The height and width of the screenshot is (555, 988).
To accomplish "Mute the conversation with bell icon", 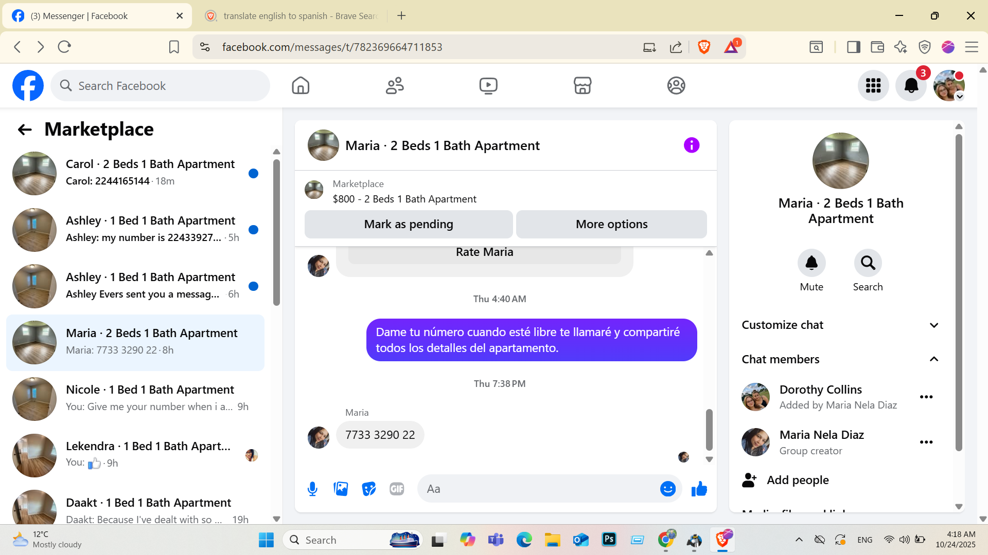I will (x=811, y=263).
